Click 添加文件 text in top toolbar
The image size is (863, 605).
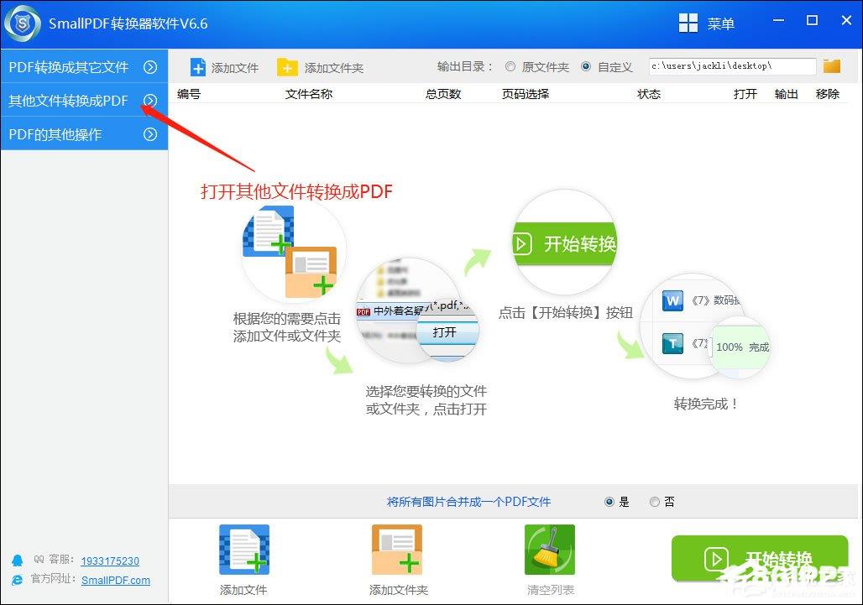(x=235, y=68)
